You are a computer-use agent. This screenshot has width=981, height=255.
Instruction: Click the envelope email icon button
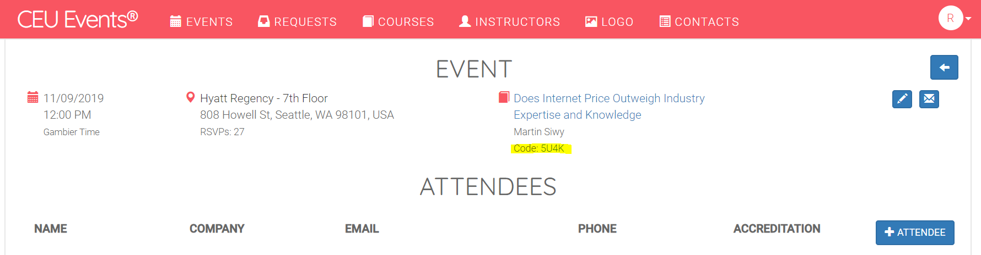(929, 99)
